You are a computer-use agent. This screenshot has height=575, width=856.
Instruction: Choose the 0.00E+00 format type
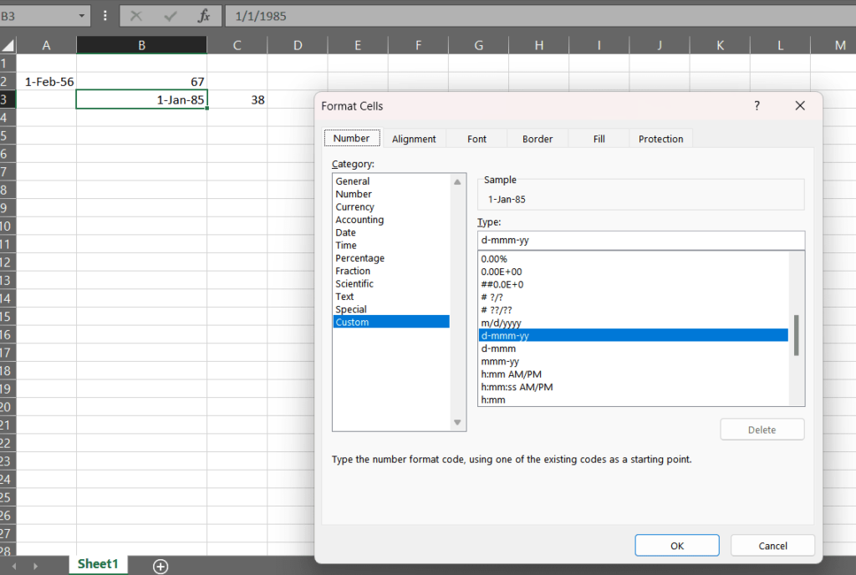[634, 272]
